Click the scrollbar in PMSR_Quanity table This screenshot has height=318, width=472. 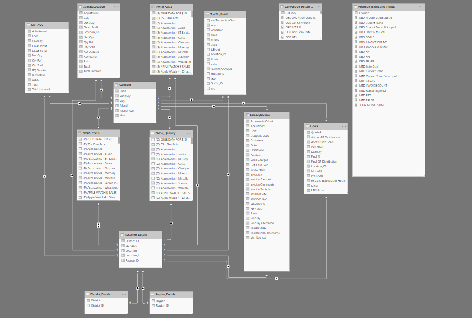pyautogui.click(x=192, y=141)
